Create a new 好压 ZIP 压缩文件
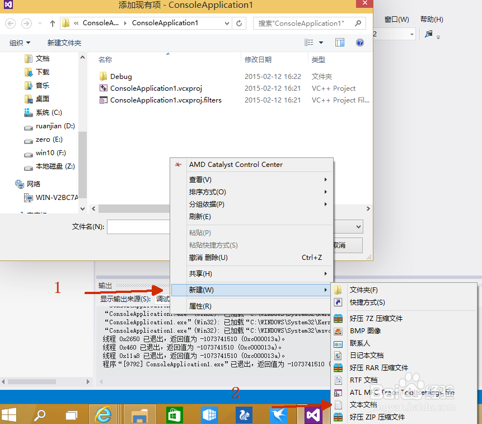The image size is (482, 424). 404,417
